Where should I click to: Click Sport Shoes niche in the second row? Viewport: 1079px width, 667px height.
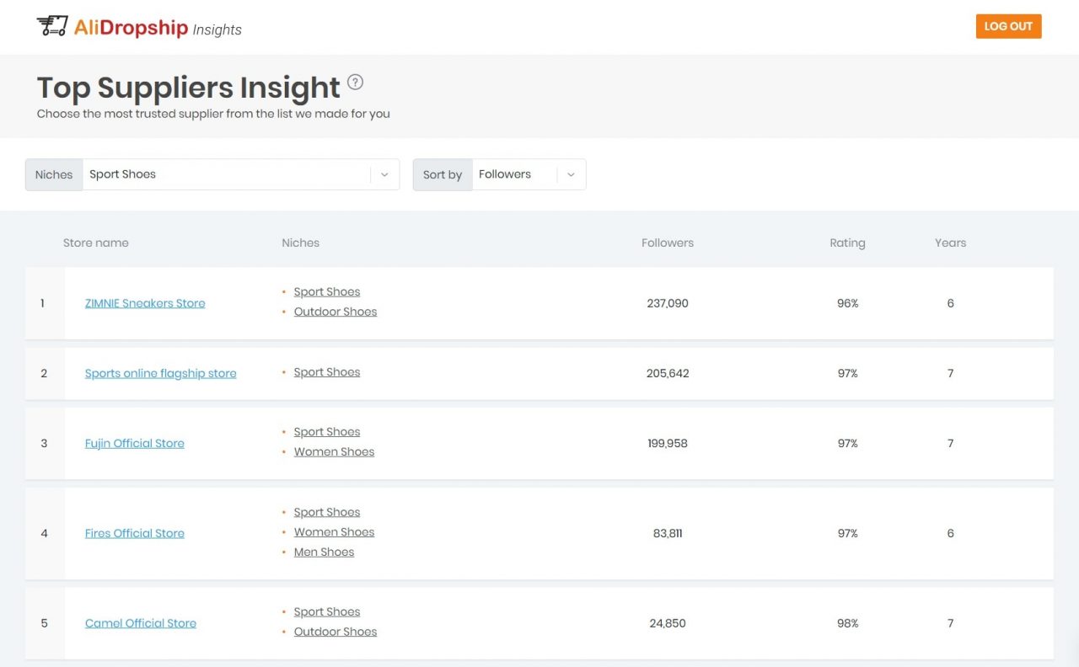(x=326, y=371)
